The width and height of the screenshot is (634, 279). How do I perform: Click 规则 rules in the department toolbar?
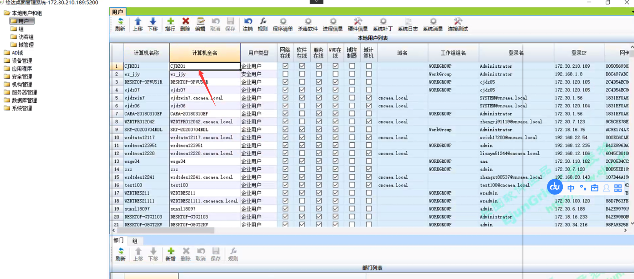233,254
